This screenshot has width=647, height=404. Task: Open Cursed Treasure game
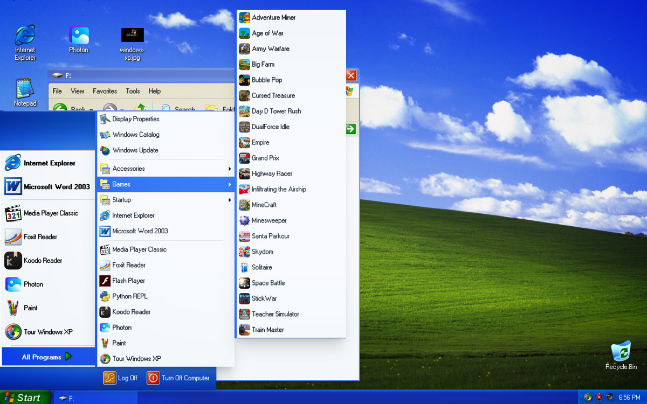pyautogui.click(x=291, y=96)
